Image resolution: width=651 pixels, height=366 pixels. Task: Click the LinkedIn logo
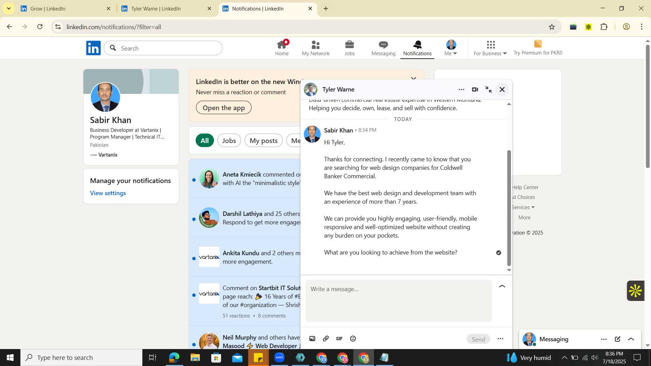coord(93,48)
